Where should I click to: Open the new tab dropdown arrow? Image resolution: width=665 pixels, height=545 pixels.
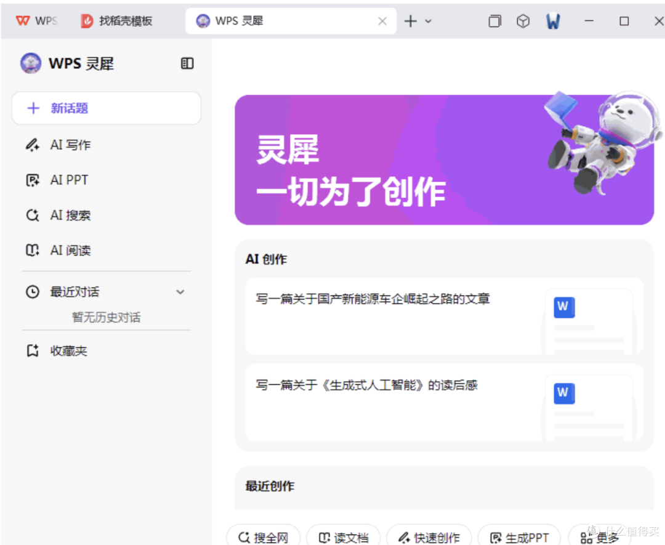429,21
